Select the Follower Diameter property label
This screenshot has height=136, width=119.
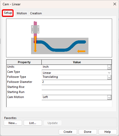click(x=20, y=82)
